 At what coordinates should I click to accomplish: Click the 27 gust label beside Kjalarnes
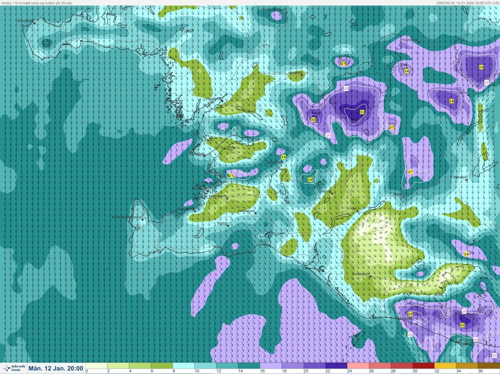231,176
